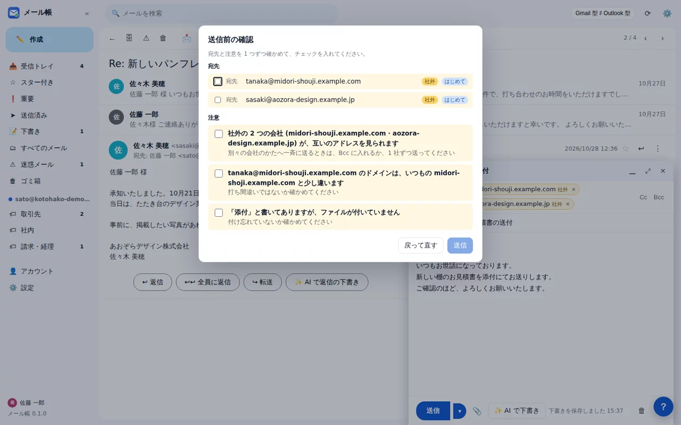Viewport: 681px width, 425px height.
Task: Click the back arrow in mail toolbar
Action: click(x=112, y=38)
